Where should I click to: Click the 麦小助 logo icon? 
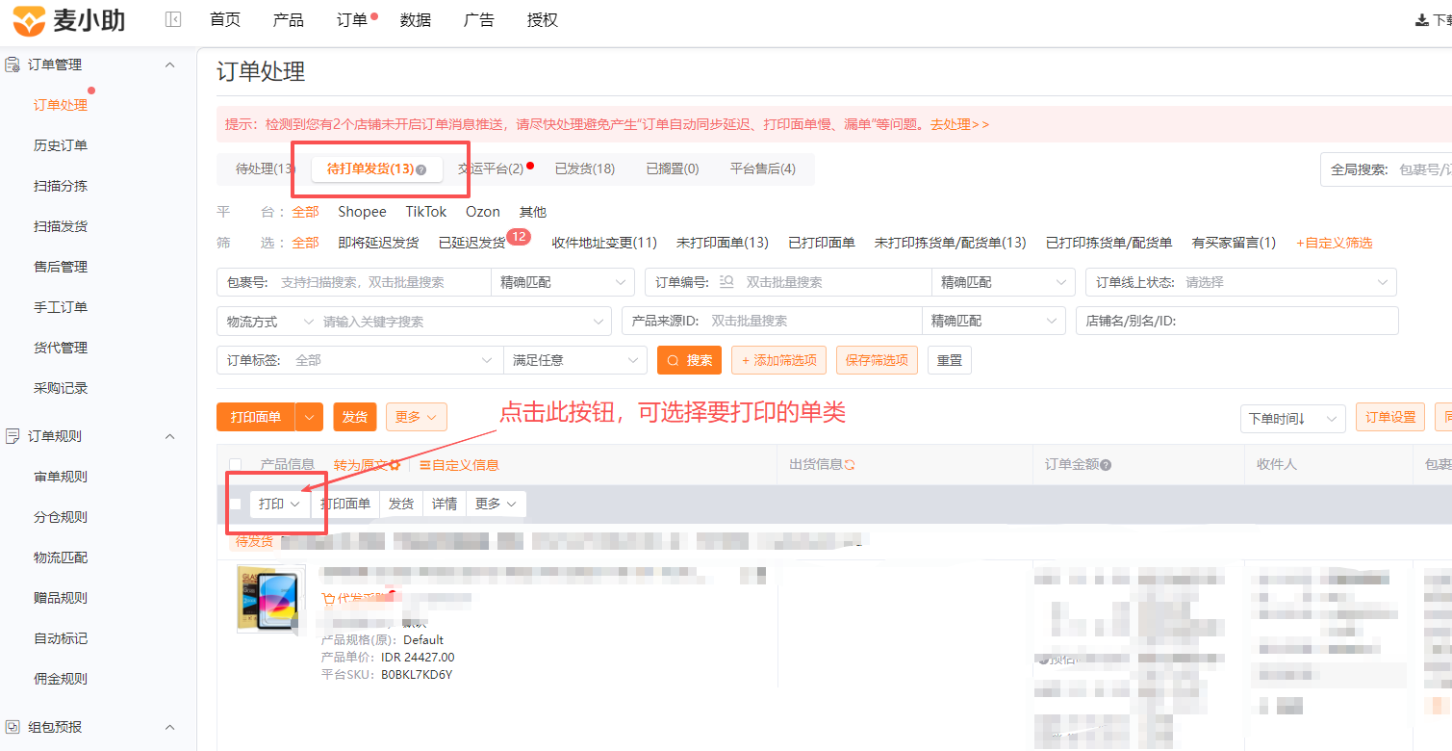pyautogui.click(x=29, y=20)
